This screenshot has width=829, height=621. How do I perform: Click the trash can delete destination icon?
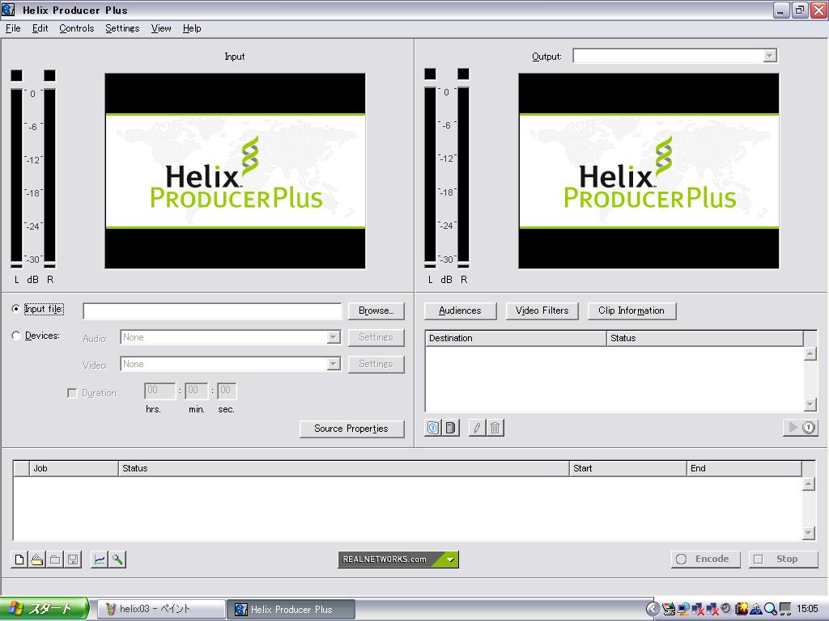495,428
